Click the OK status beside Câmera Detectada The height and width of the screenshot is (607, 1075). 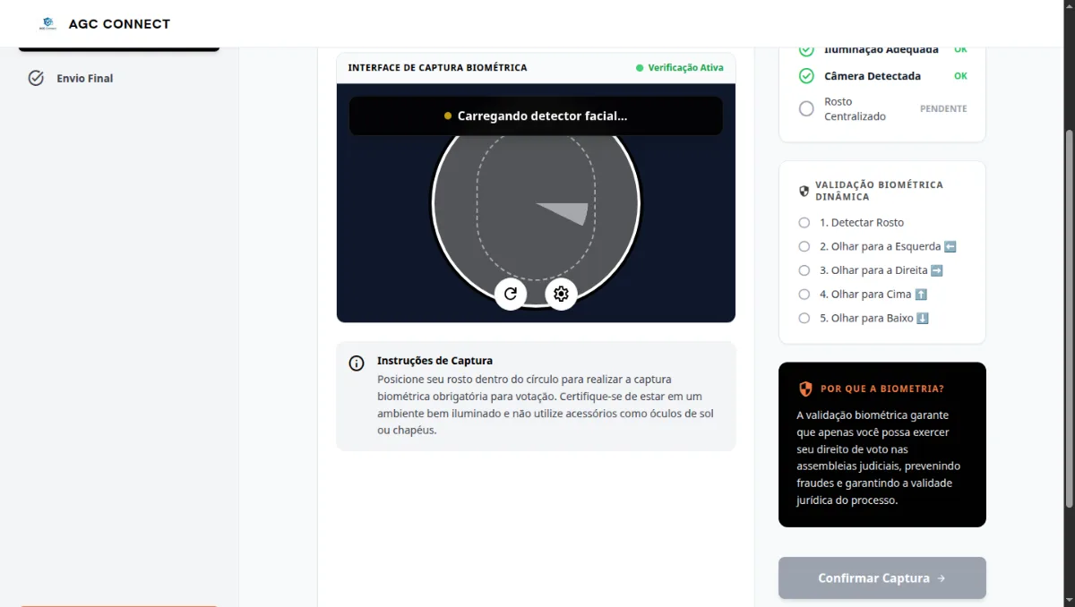click(960, 76)
